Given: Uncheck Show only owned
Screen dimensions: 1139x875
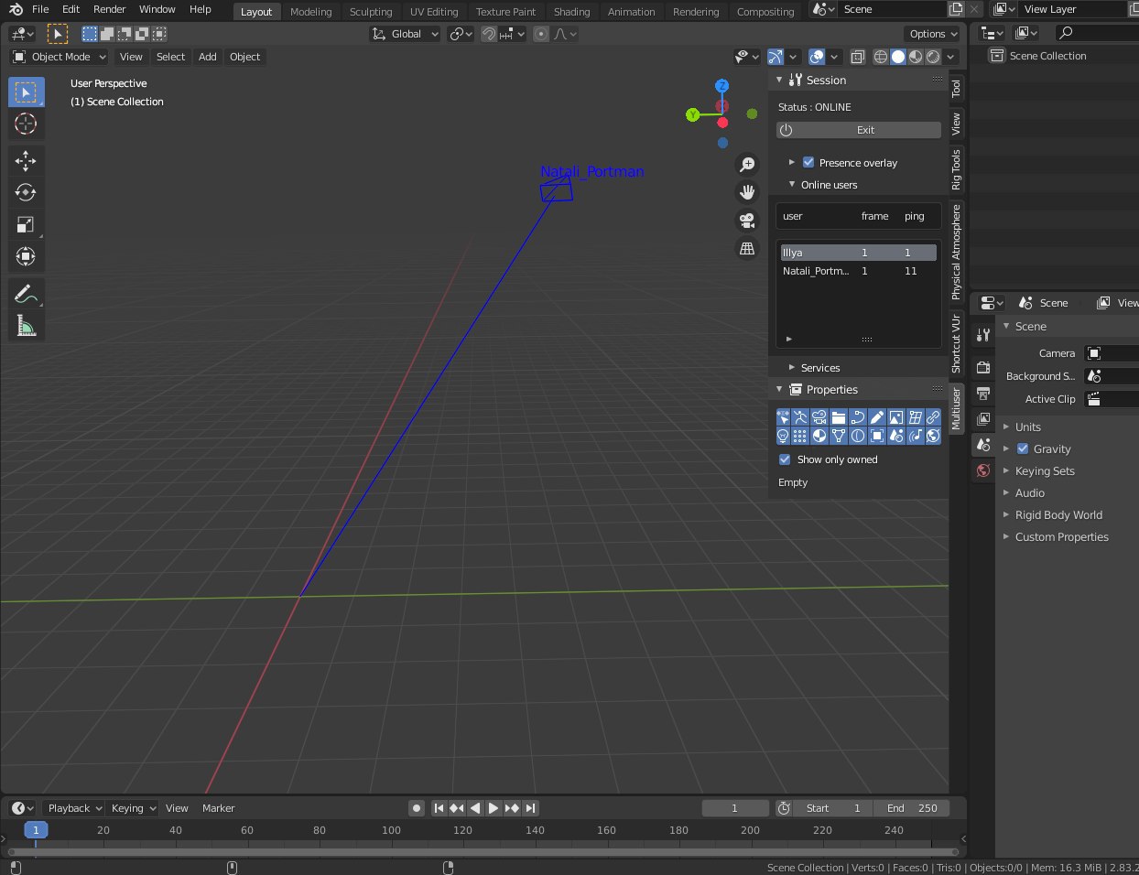Looking at the screenshot, I should point(785,459).
